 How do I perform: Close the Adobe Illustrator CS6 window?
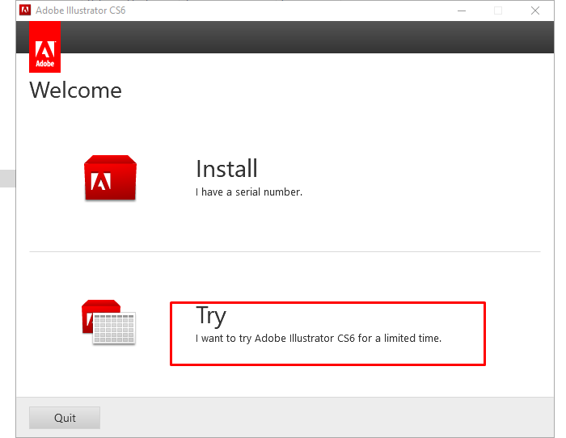535,11
